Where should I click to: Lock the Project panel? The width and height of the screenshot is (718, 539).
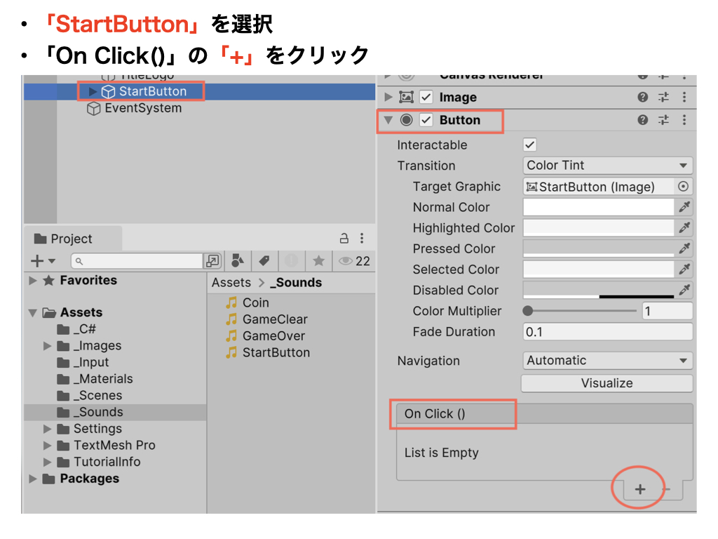344,238
